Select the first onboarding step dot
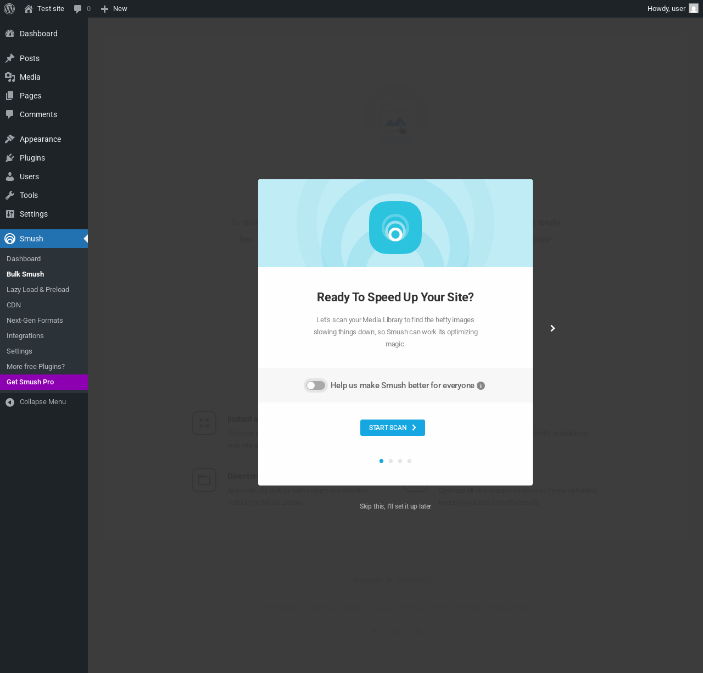The height and width of the screenshot is (673, 703). coord(381,461)
